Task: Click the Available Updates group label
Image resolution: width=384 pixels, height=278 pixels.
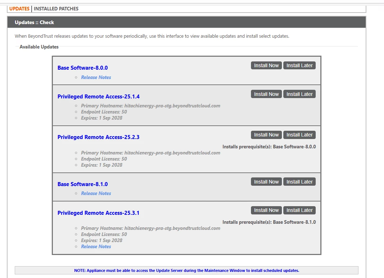Action: (x=39, y=47)
